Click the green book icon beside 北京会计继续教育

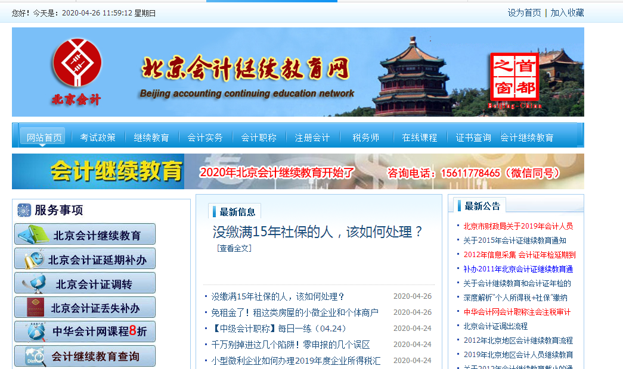point(33,234)
